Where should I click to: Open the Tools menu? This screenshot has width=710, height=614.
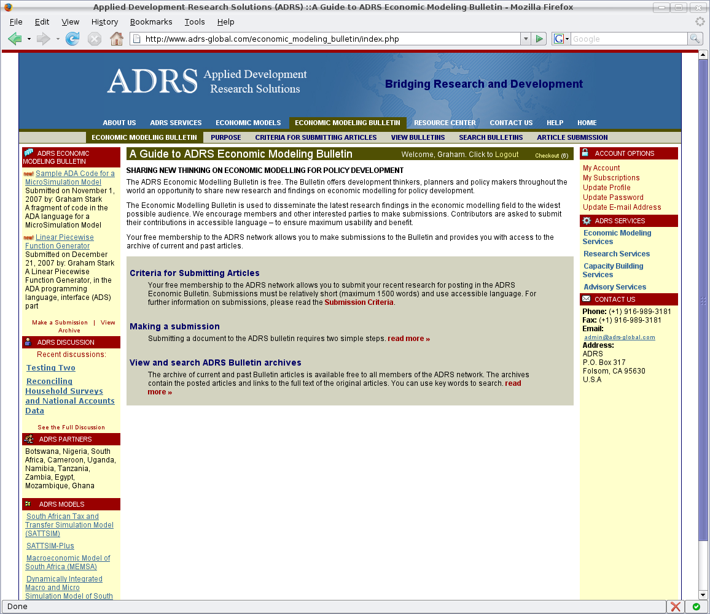195,21
